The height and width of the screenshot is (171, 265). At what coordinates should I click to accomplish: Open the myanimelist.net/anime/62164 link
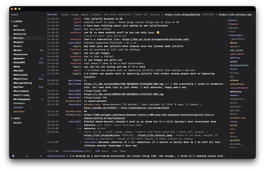pyautogui.click(x=145, y=108)
